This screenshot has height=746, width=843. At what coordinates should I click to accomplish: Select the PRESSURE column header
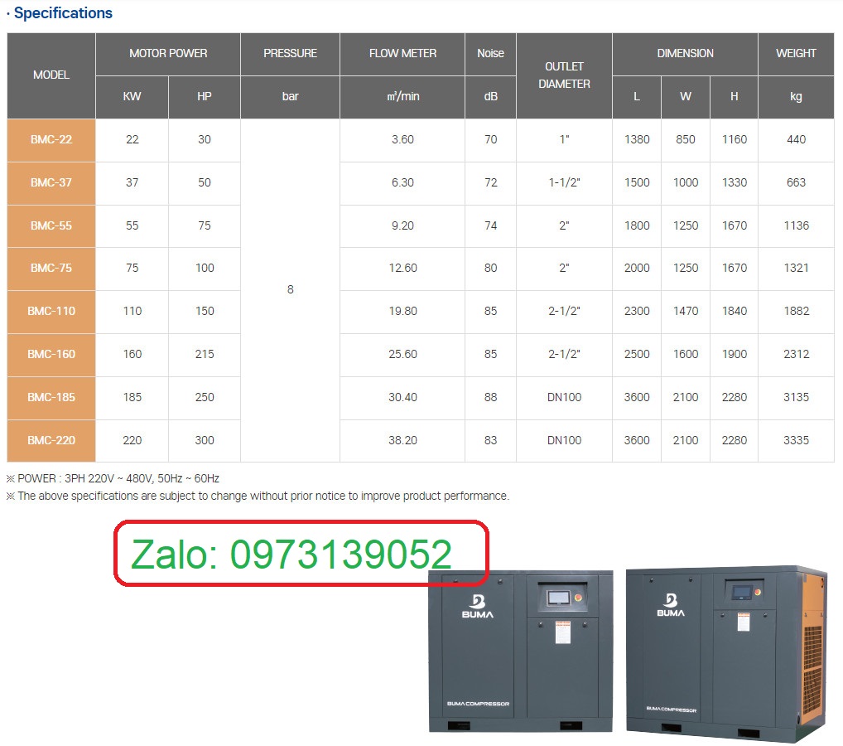[290, 53]
